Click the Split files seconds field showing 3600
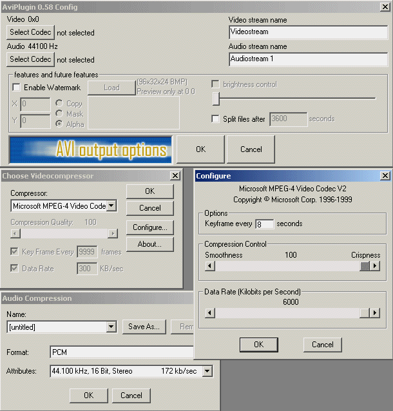The width and height of the screenshot is (393, 411). point(288,119)
